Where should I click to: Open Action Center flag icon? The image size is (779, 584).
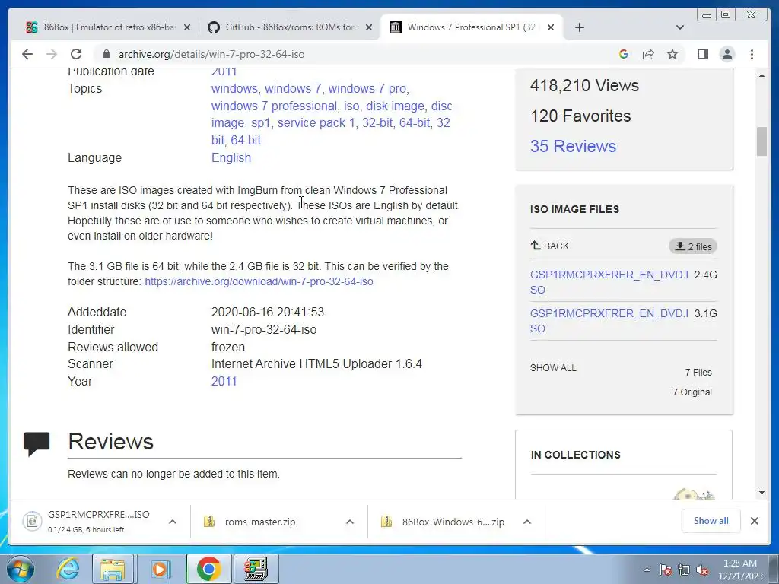pyautogui.click(x=666, y=570)
